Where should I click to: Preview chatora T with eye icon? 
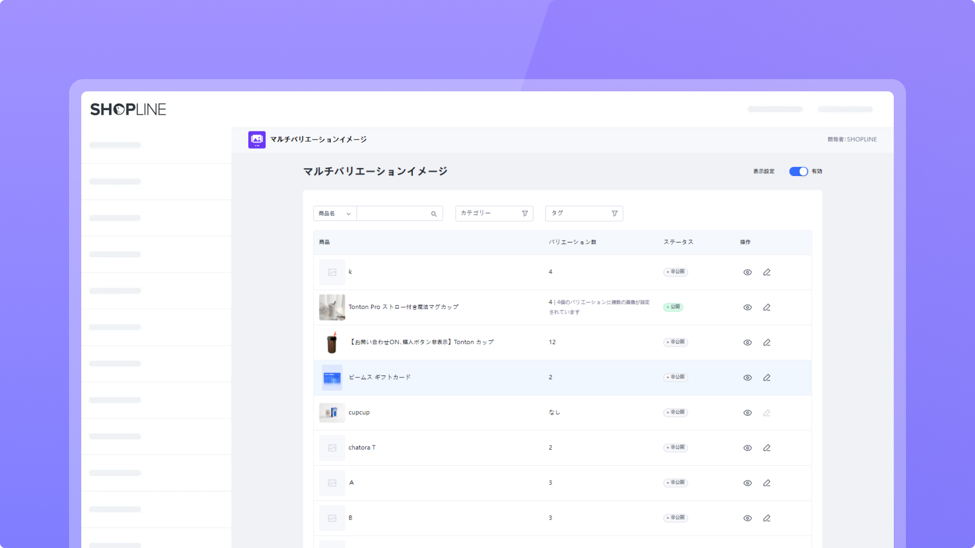tap(747, 448)
